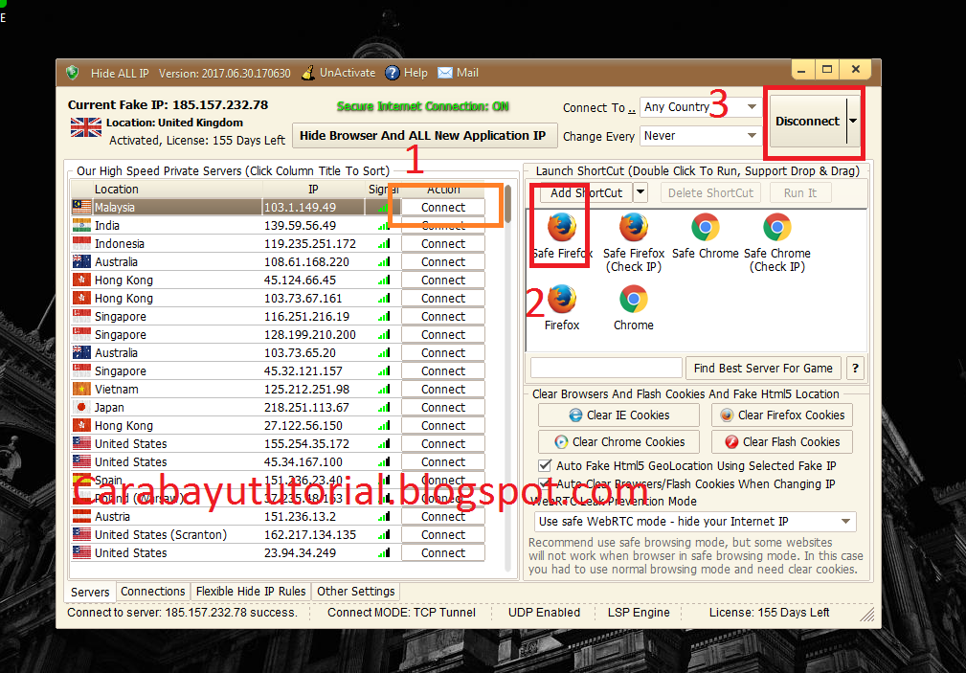This screenshot has height=673, width=966.
Task: Select IP 45.124.66.45 Hong Kong row
Action: pyautogui.click(x=279, y=280)
